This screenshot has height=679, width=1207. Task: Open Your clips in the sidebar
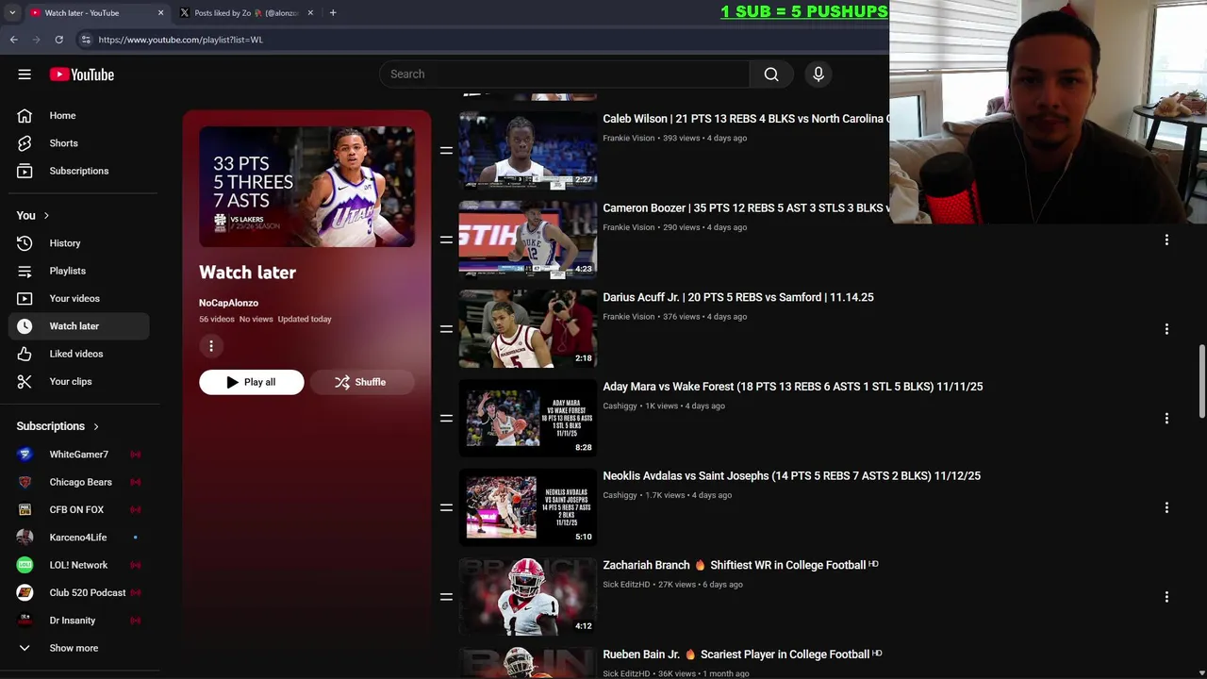79,381
